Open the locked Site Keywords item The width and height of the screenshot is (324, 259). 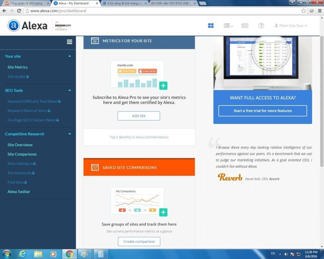pos(21,173)
